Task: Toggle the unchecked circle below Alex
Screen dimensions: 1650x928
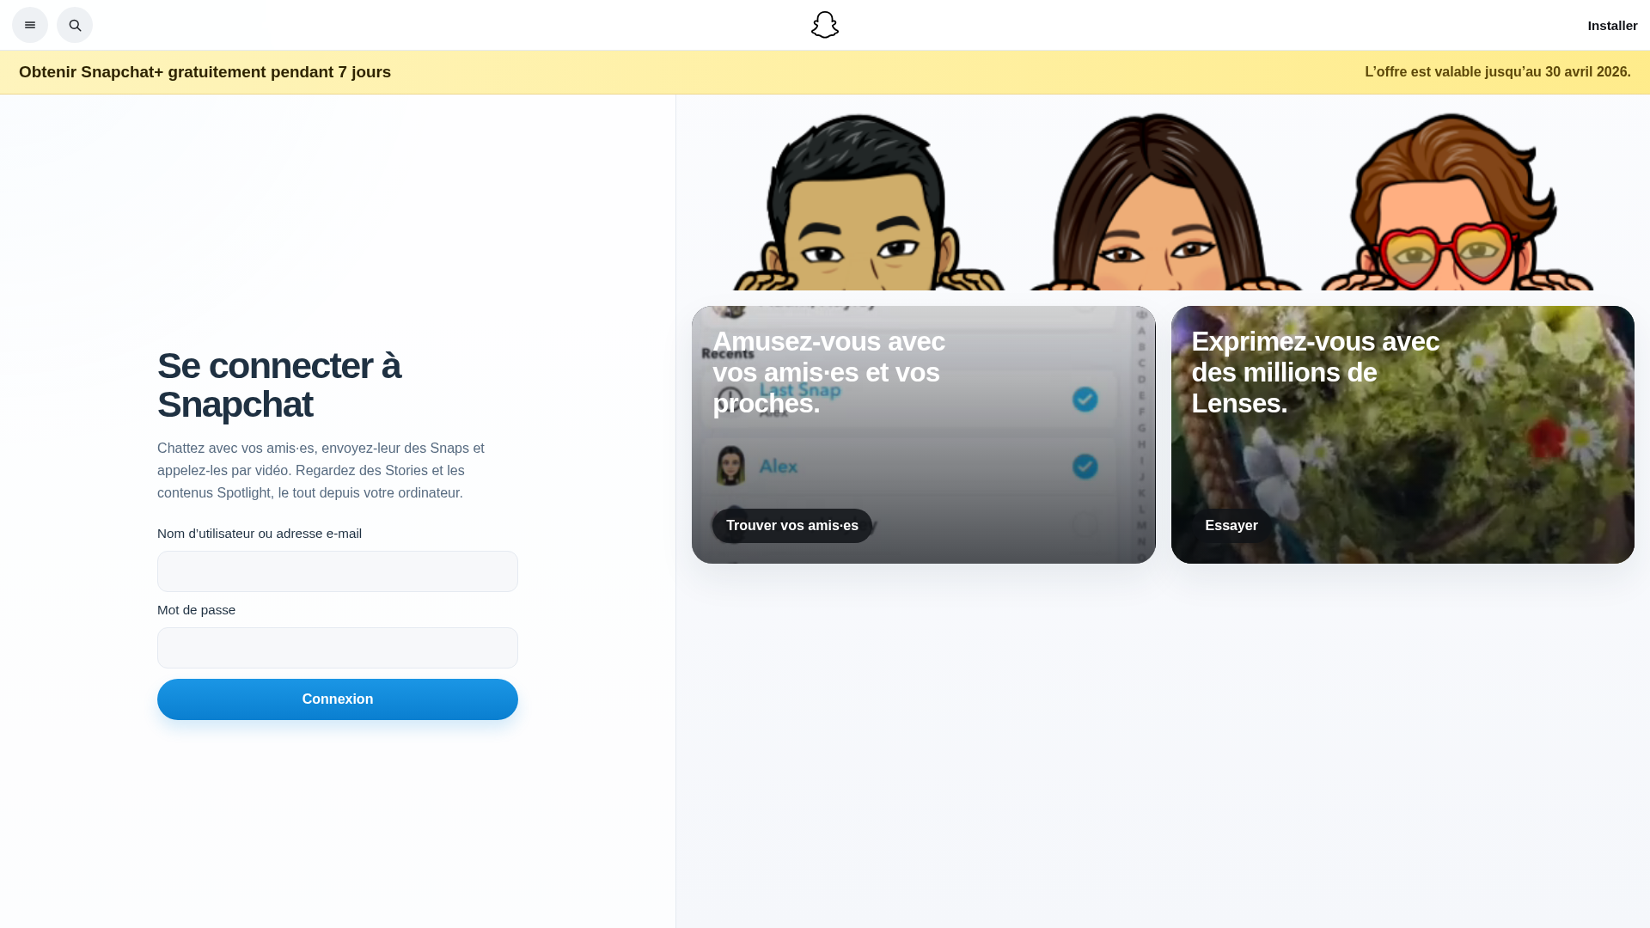Action: tap(1085, 524)
